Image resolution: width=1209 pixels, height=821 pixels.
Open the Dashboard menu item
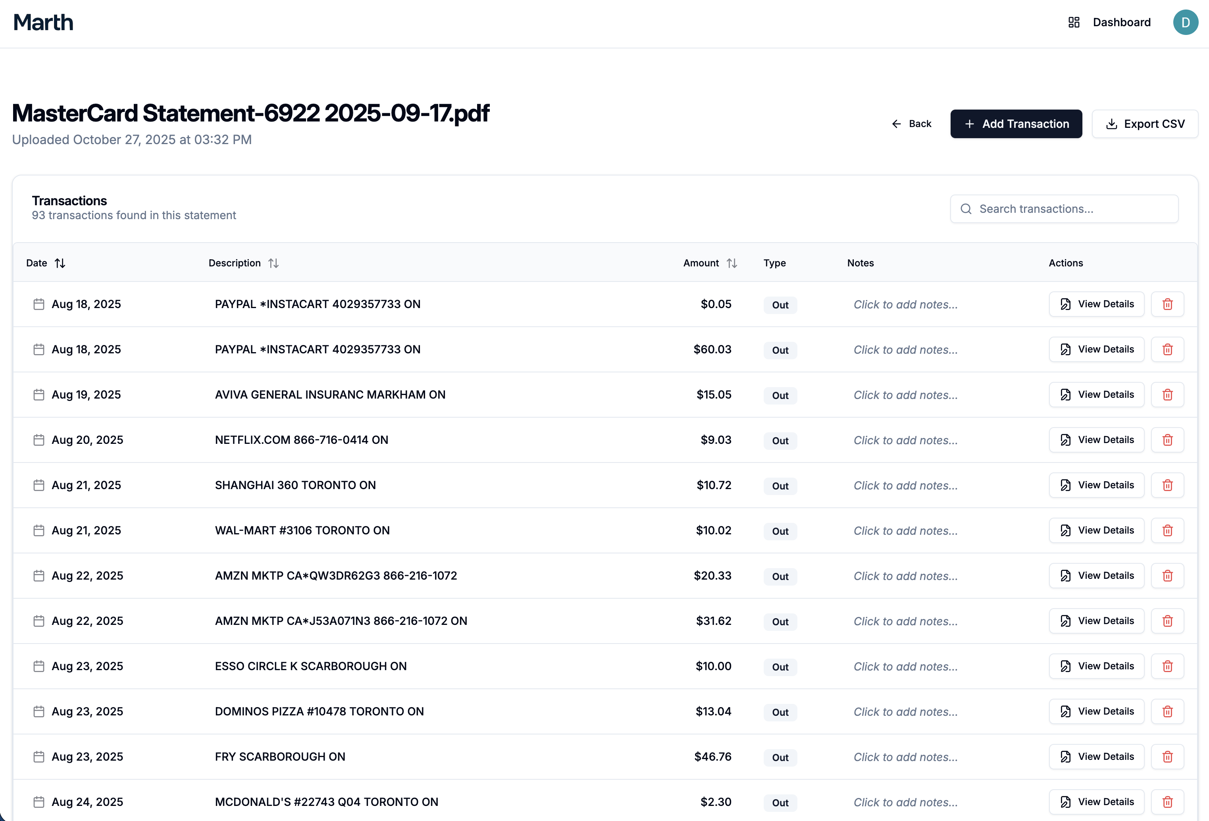pyautogui.click(x=1122, y=22)
